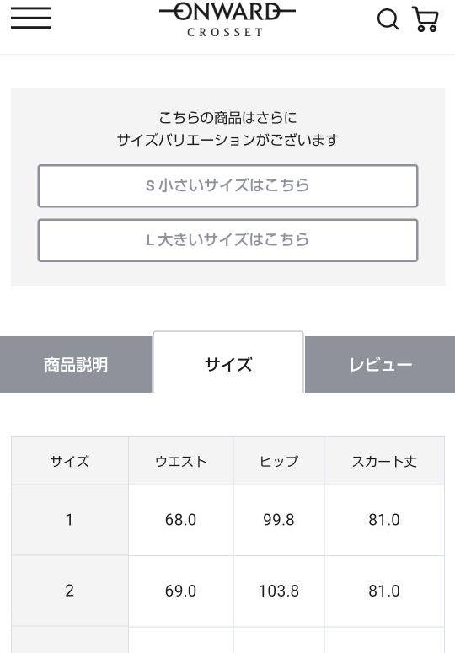The width and height of the screenshot is (455, 653).
Task: Select size 1 row label
Action: pos(70,520)
